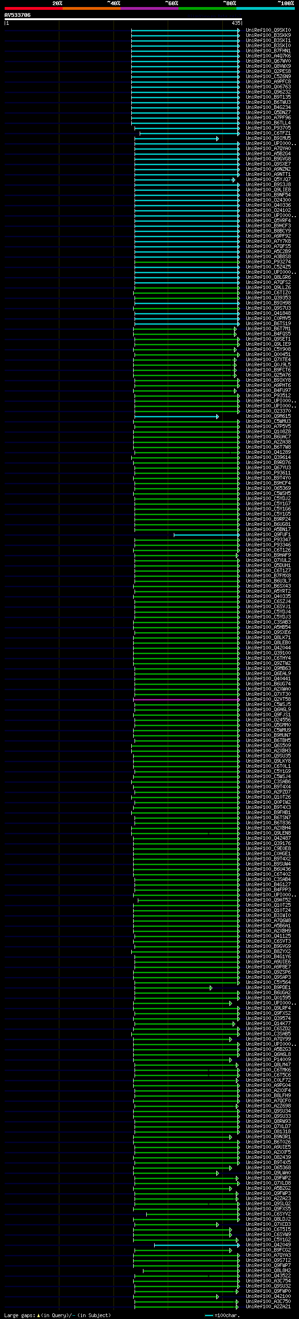The height and width of the screenshot is (1319, 299).
Task: Click UniRef100_Q42049 hit label
Action: pyautogui.click(x=268, y=1245)
